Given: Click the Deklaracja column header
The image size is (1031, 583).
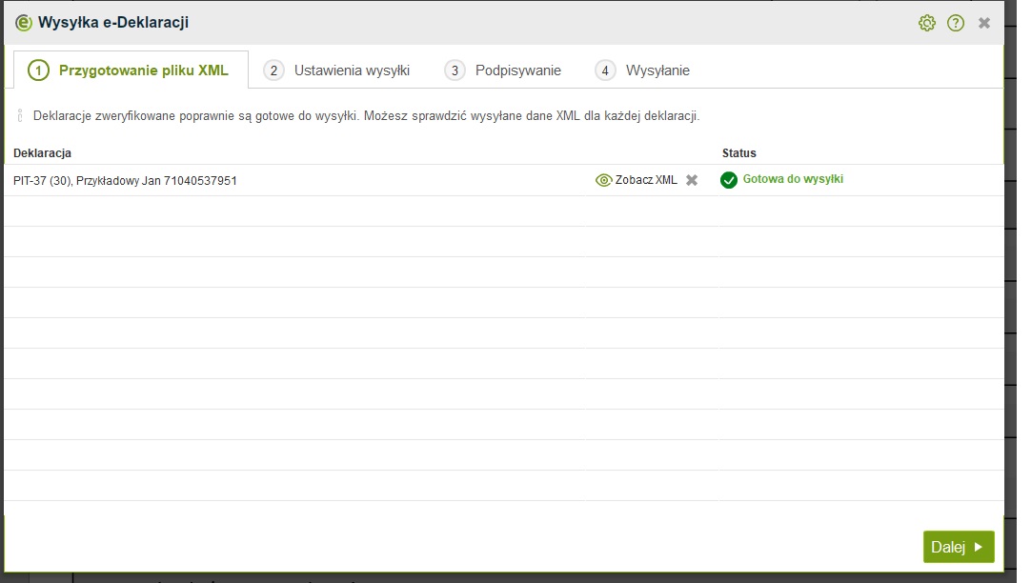Looking at the screenshot, I should coord(42,152).
